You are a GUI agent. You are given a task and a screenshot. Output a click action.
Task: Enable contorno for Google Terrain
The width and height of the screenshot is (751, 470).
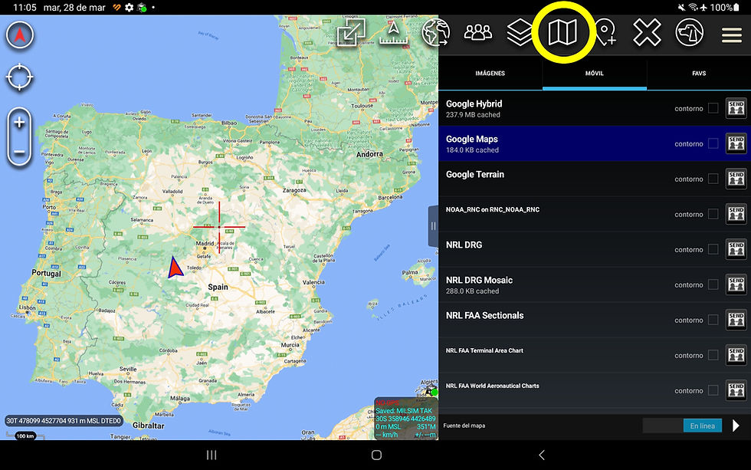(713, 179)
